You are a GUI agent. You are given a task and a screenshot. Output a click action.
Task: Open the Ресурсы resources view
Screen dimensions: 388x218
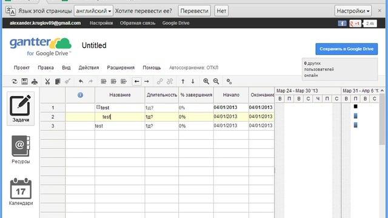pyautogui.click(x=21, y=150)
